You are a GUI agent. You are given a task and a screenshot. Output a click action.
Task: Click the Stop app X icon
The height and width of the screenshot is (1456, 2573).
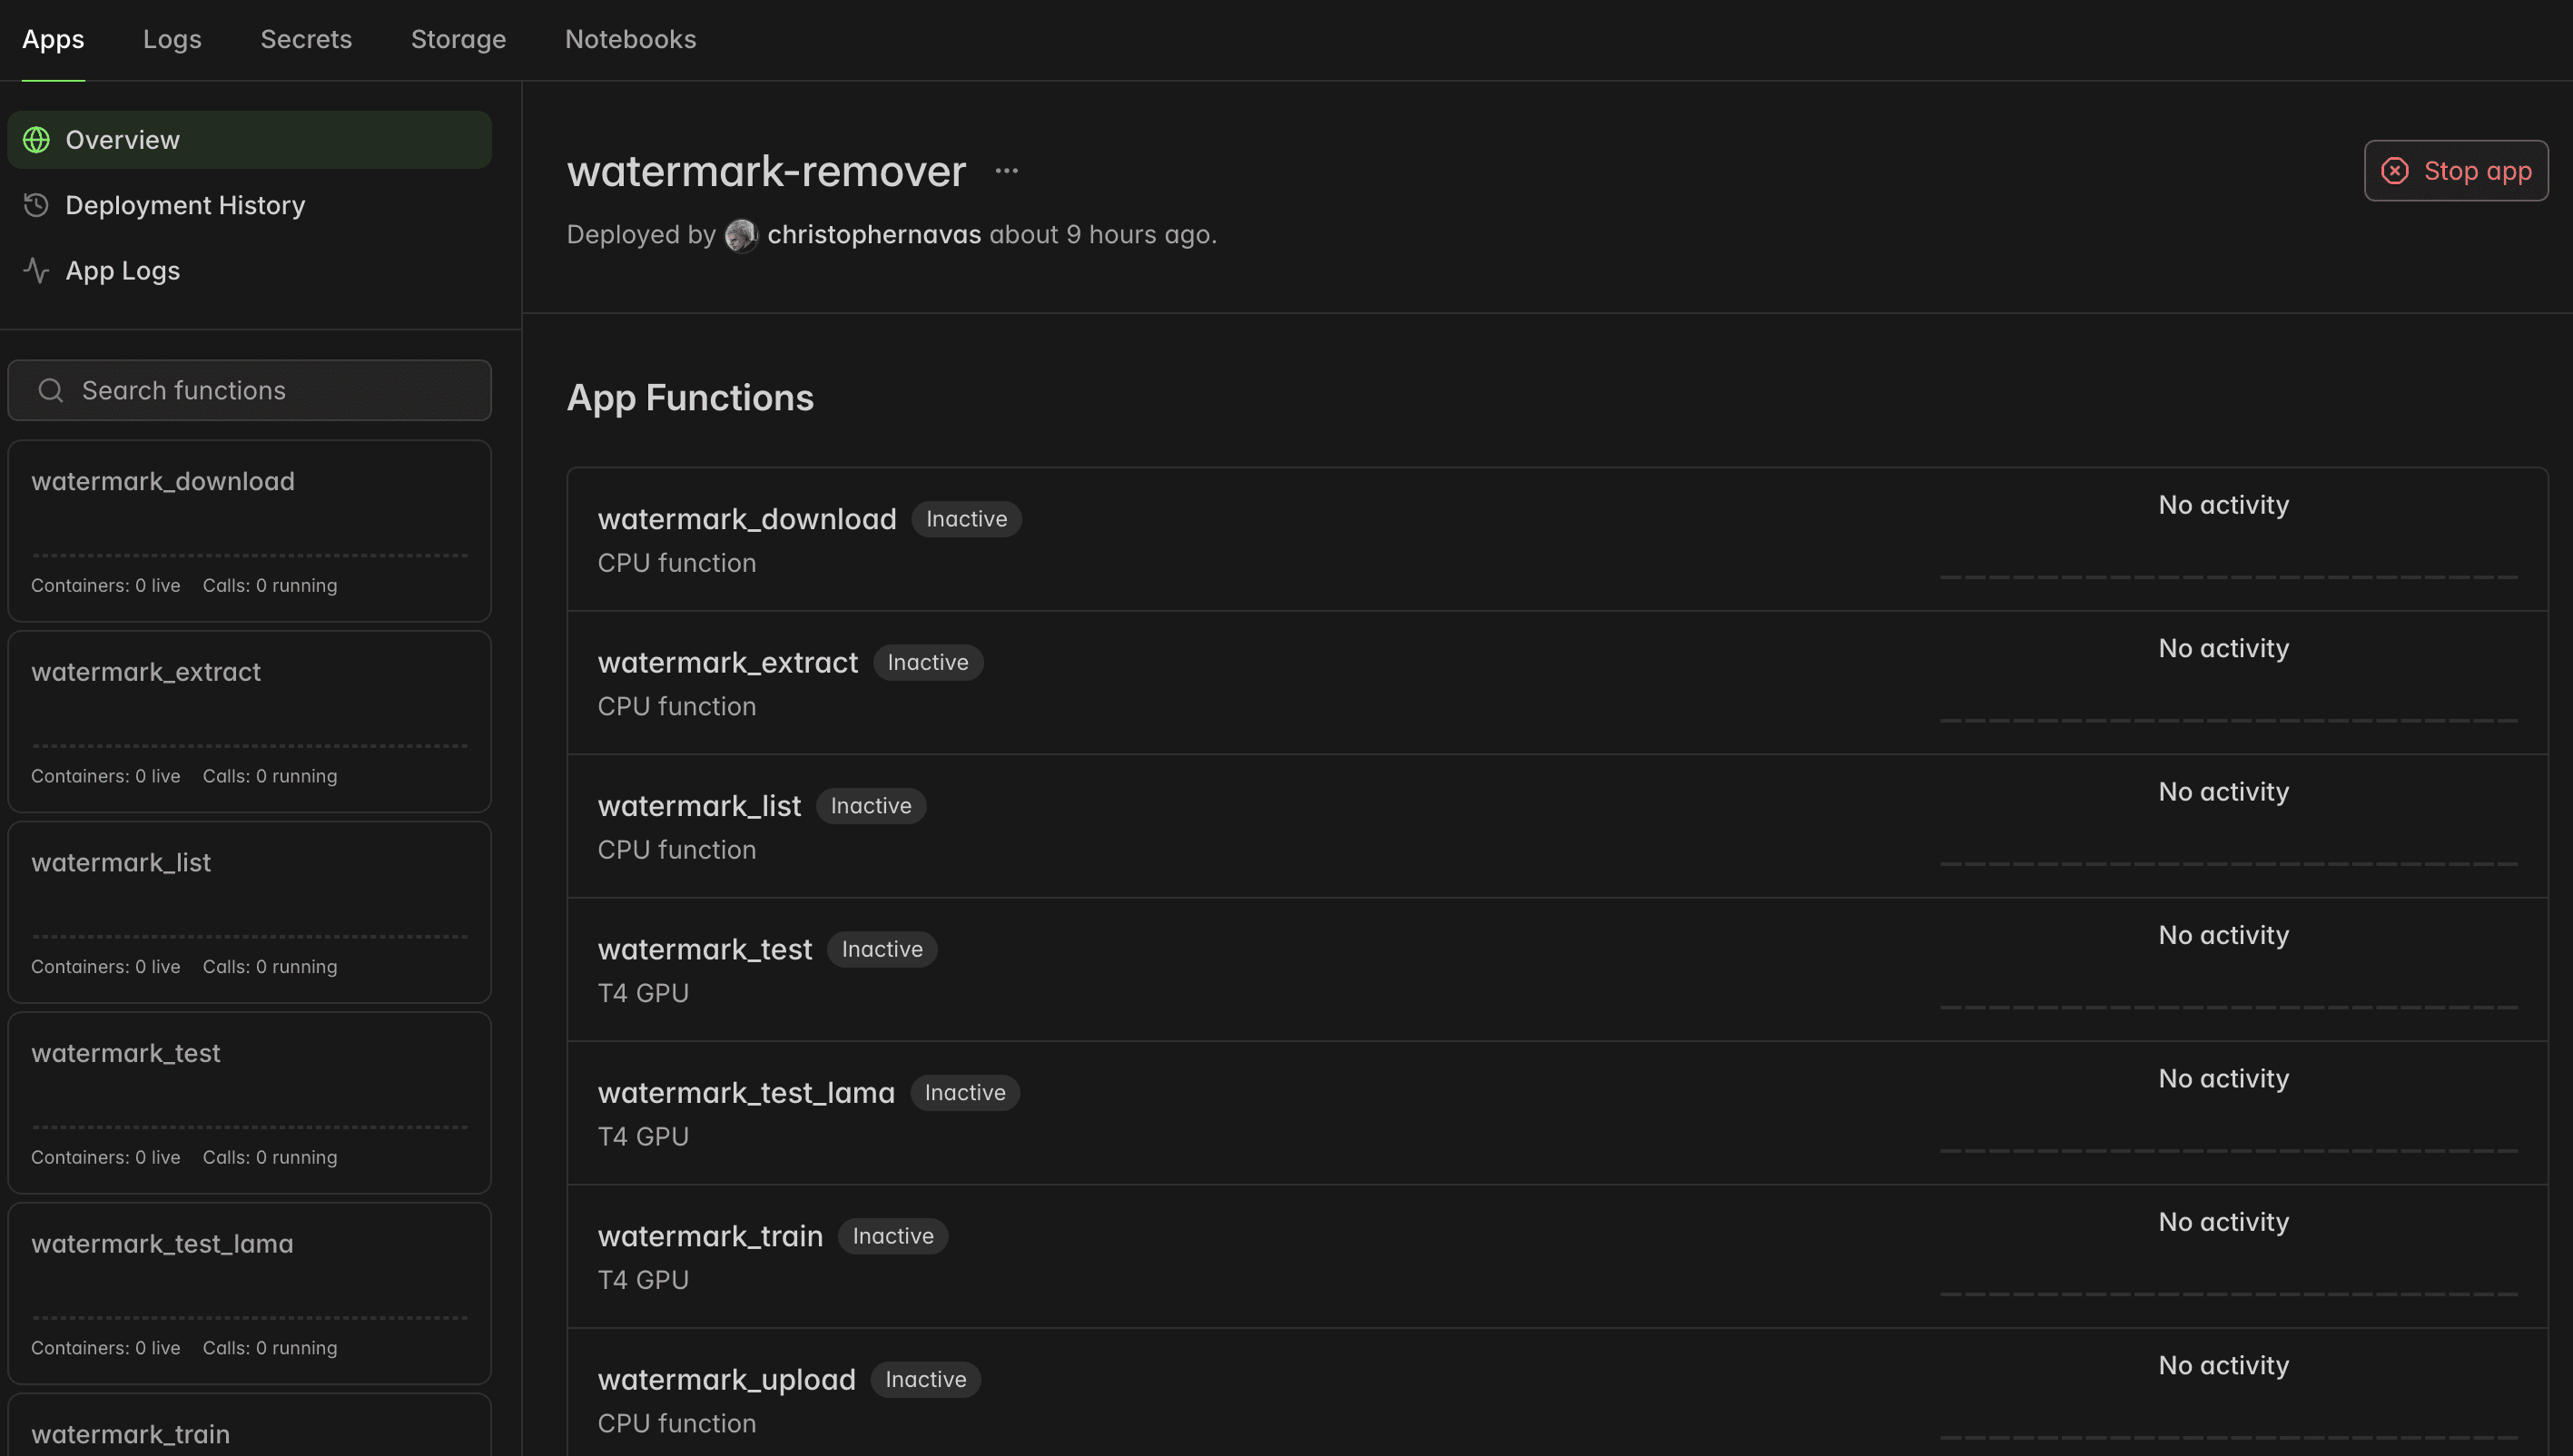pyautogui.click(x=2394, y=171)
